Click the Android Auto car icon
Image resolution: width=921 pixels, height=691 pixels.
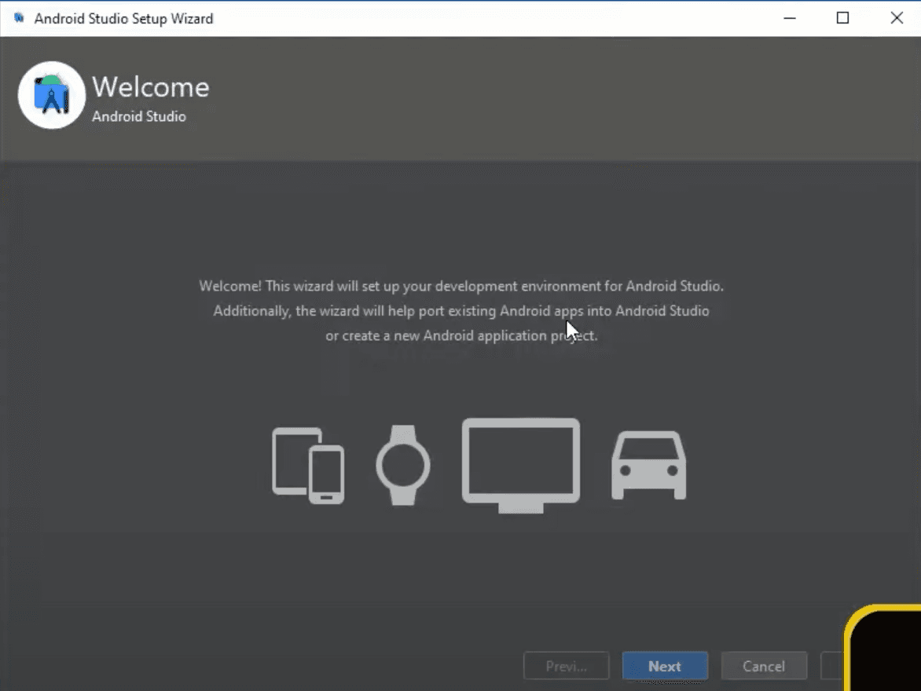[648, 467]
